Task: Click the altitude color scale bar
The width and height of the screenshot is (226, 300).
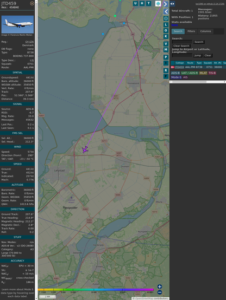Action: click(96, 290)
